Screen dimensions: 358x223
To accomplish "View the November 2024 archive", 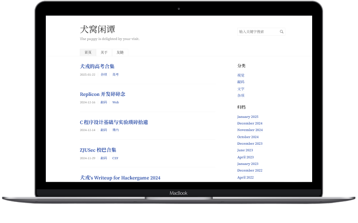I will (250, 130).
